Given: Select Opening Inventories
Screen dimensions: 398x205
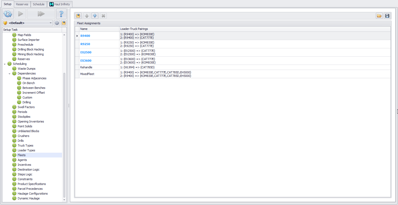Looking at the screenshot, I should tap(31, 121).
